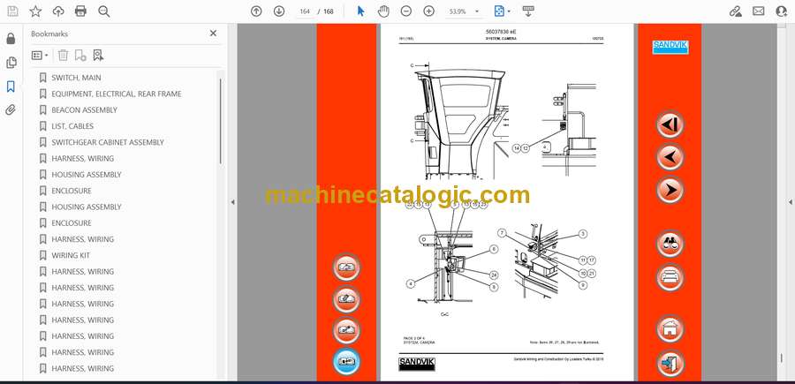
Task: Share a link to this file
Action: click(735, 11)
